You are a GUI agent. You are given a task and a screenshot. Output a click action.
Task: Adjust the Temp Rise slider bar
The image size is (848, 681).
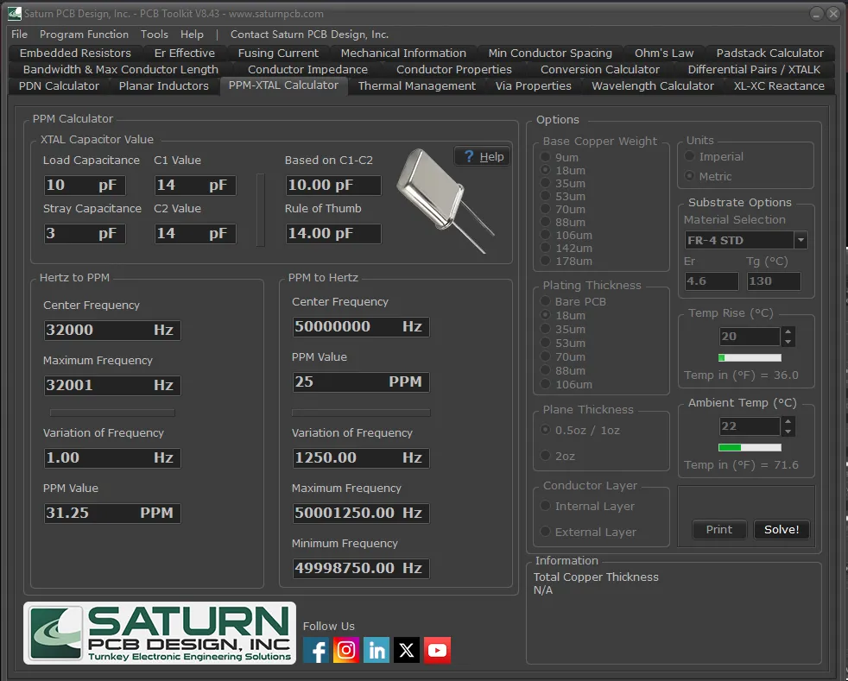(750, 358)
